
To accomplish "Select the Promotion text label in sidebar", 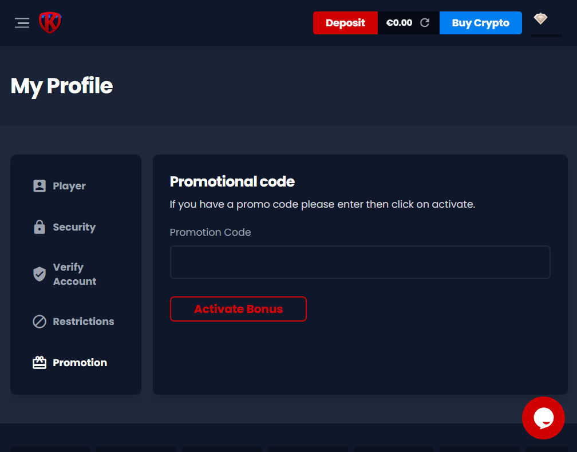I will [80, 363].
